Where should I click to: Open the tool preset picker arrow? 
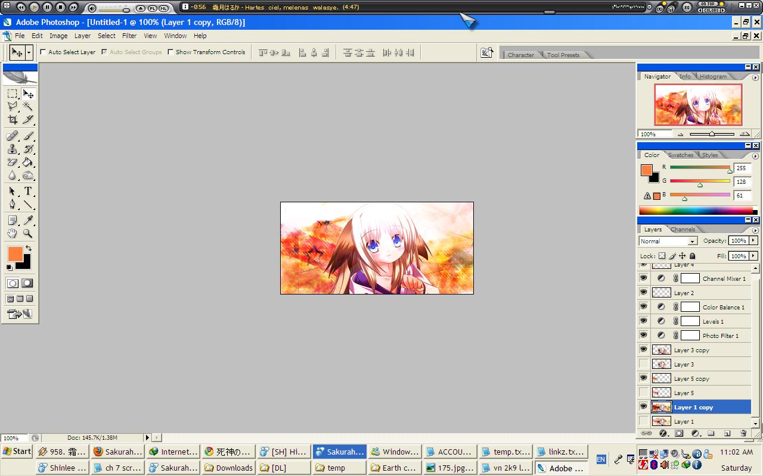29,52
